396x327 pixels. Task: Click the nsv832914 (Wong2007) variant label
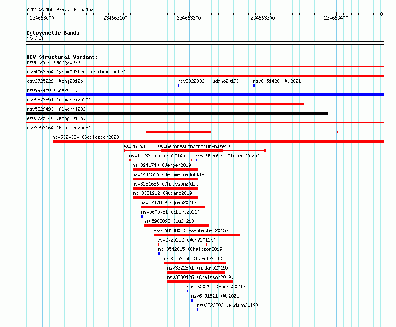pyautogui.click(x=53, y=62)
